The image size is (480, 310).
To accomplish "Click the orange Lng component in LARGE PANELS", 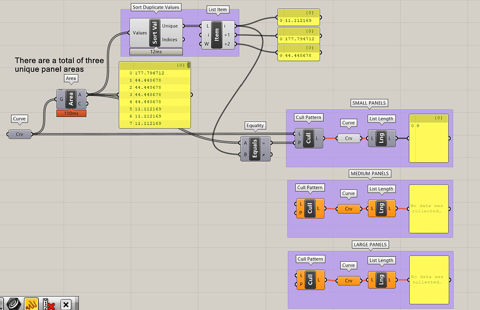I will tap(382, 280).
